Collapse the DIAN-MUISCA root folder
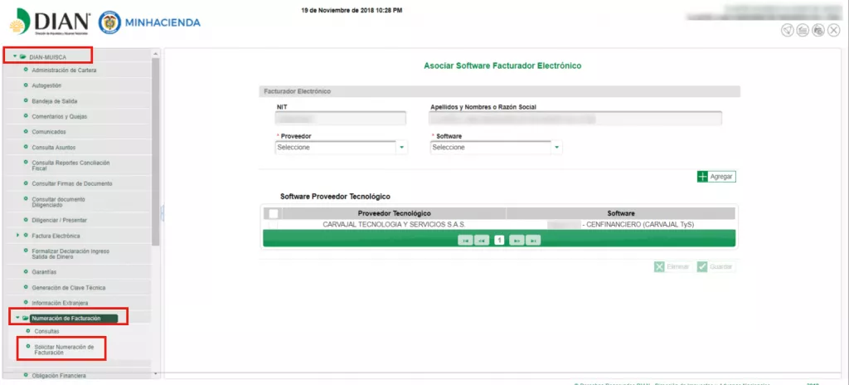The width and height of the screenshot is (849, 385). 15,56
